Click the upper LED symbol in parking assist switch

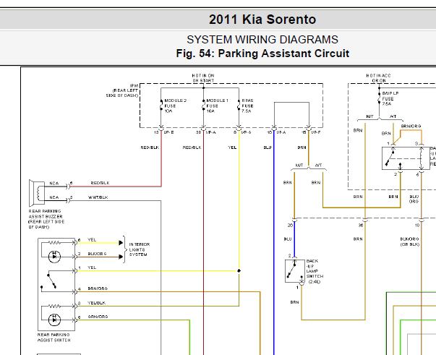(x=54, y=257)
